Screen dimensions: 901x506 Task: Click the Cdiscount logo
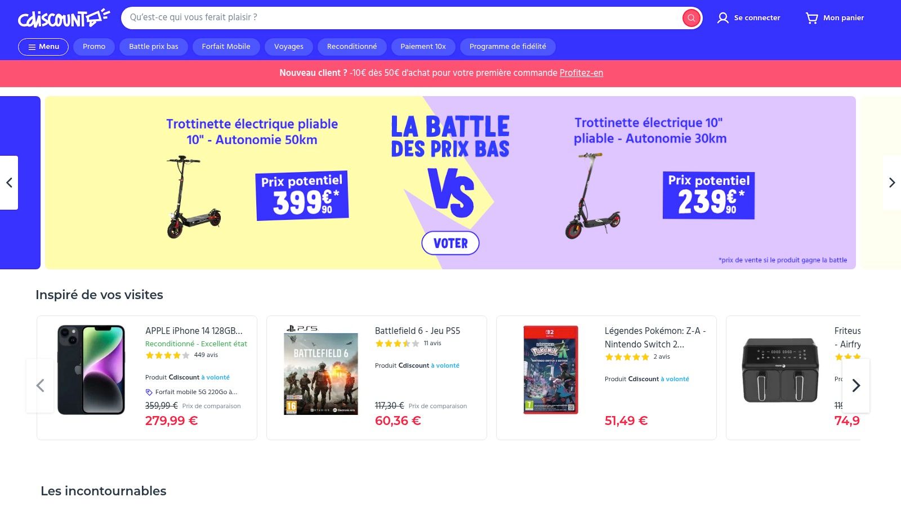coord(63,18)
